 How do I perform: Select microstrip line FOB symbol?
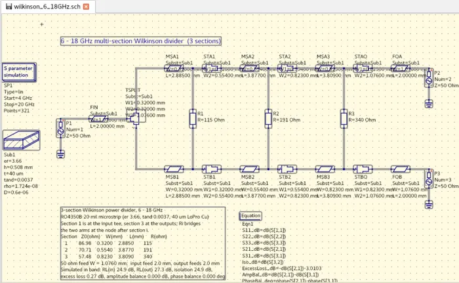[401, 169]
